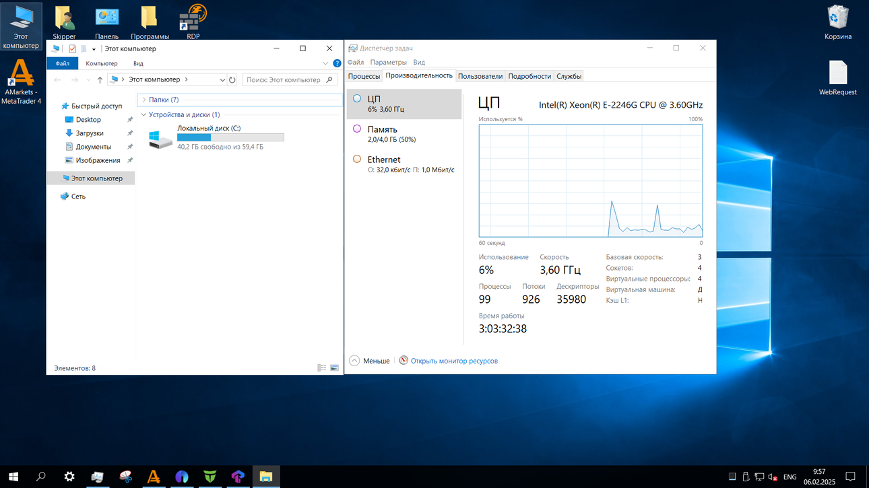Select the ЦП performance item
Viewport: 869px width, 488px height.
click(x=404, y=104)
